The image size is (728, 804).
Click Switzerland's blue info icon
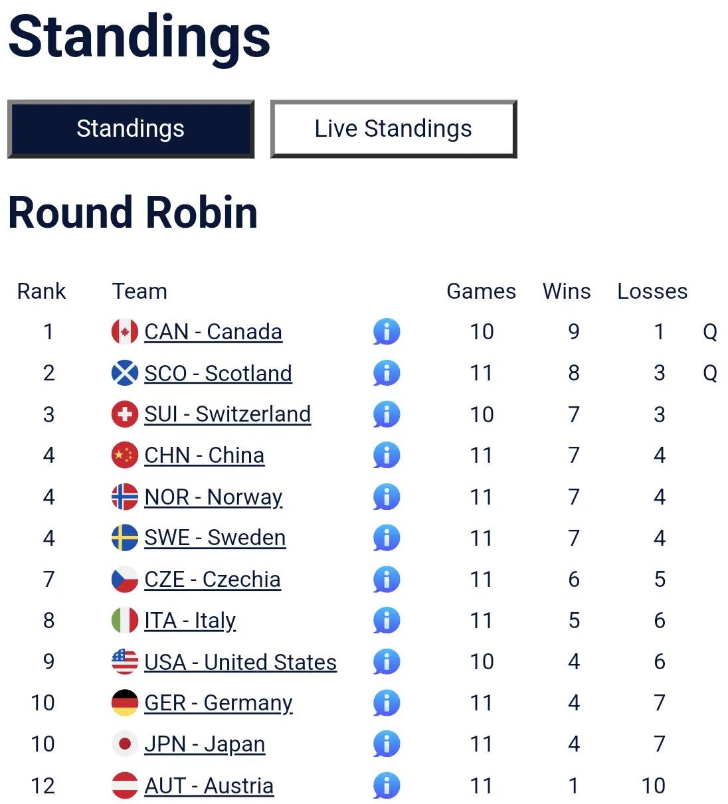click(x=387, y=414)
